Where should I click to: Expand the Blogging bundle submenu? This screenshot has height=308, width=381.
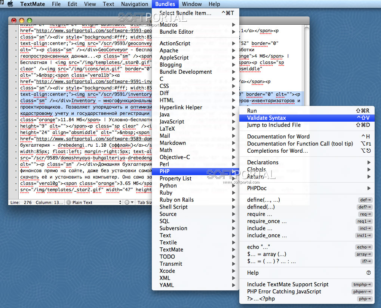[195, 65]
